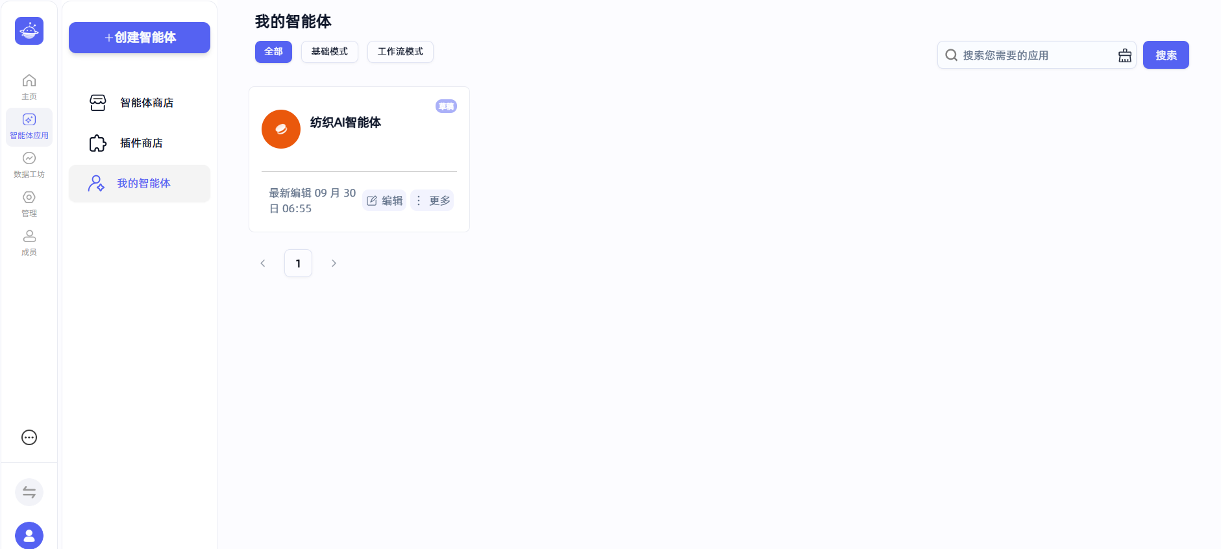Click the orange 纺织AI智能体 avatar
This screenshot has width=1221, height=549.
coord(281,129)
